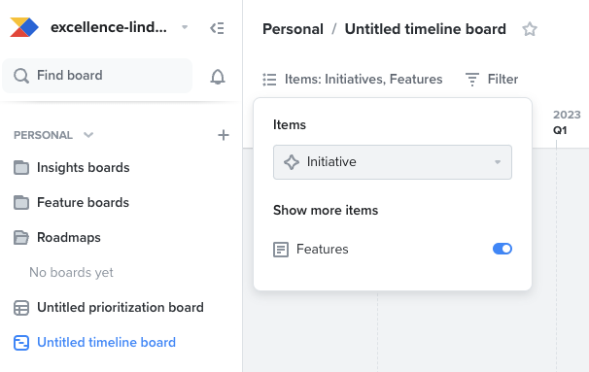Star the board as favorite
The image size is (589, 372).
530,29
